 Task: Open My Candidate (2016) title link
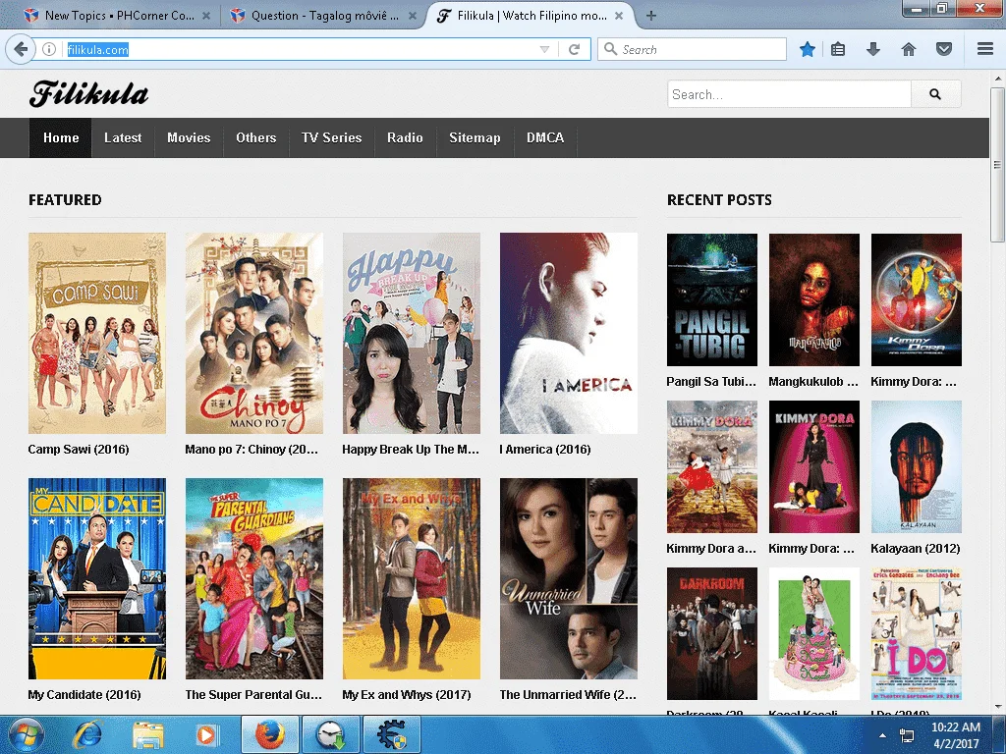pyautogui.click(x=84, y=695)
